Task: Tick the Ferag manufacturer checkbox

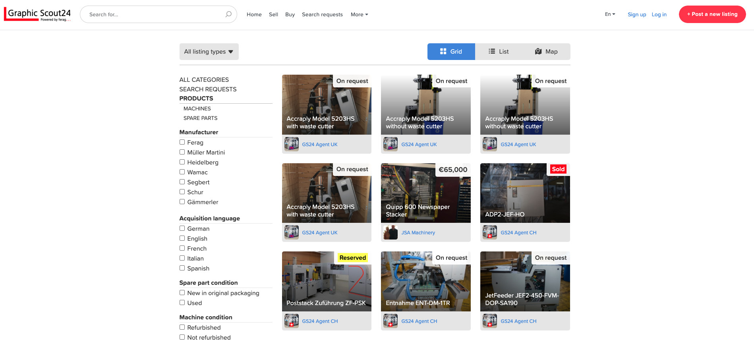Action: coord(182,142)
